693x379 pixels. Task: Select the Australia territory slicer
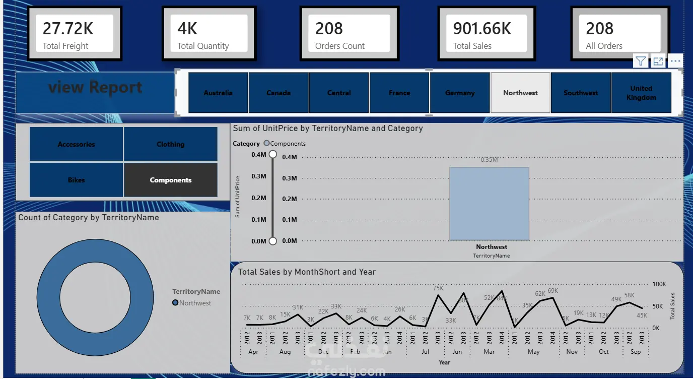click(218, 93)
